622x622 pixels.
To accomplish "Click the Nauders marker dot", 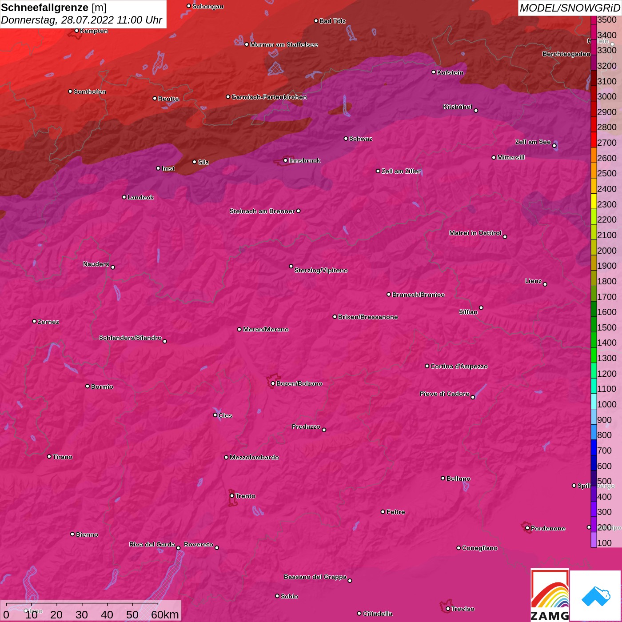I will tap(113, 267).
